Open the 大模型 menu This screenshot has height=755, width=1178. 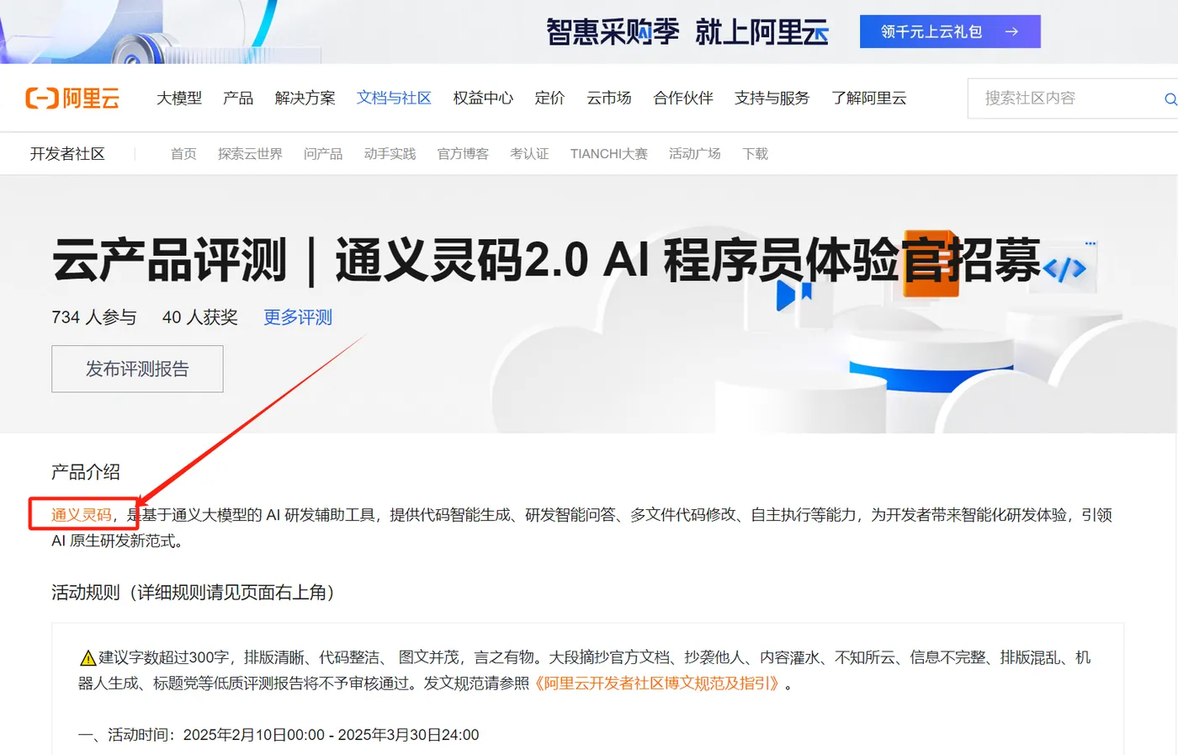[179, 98]
